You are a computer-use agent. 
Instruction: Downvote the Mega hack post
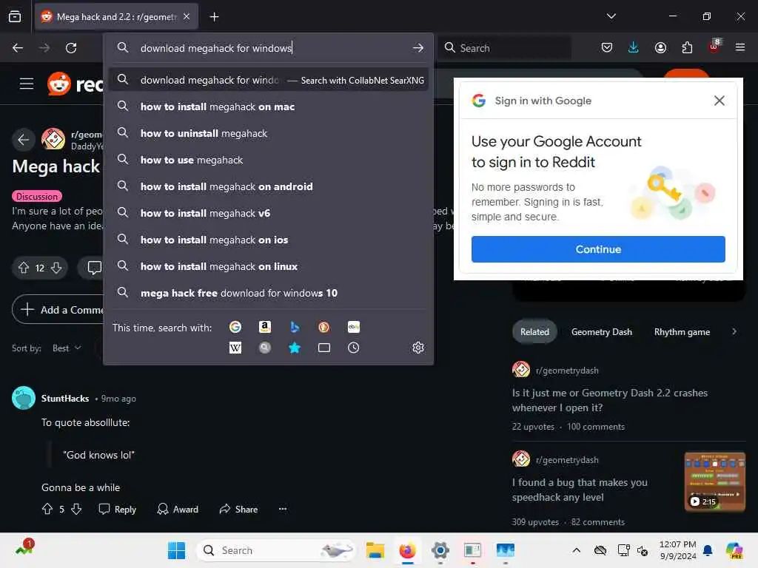[x=56, y=268]
